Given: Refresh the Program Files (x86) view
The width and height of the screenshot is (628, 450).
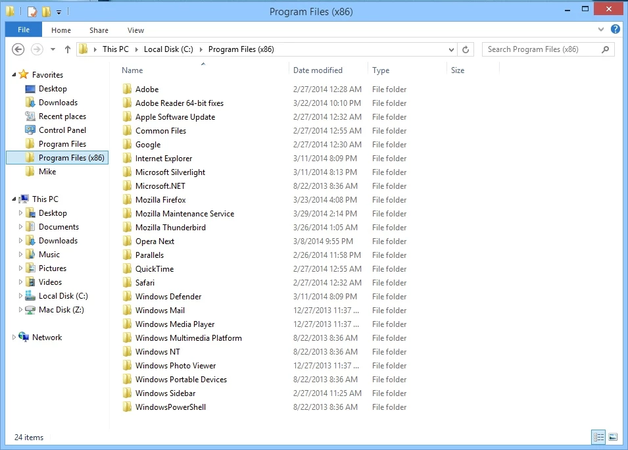Looking at the screenshot, I should click(x=466, y=49).
